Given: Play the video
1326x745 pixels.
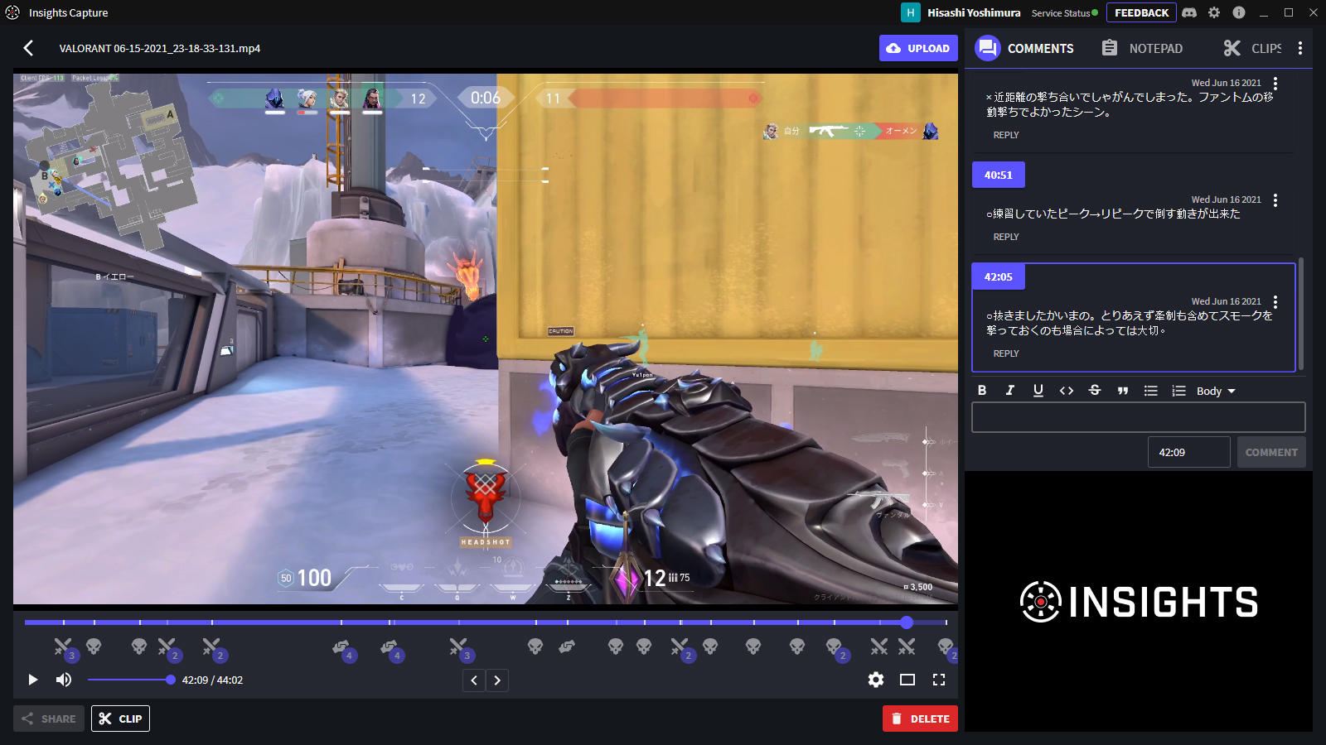Looking at the screenshot, I should coord(33,680).
